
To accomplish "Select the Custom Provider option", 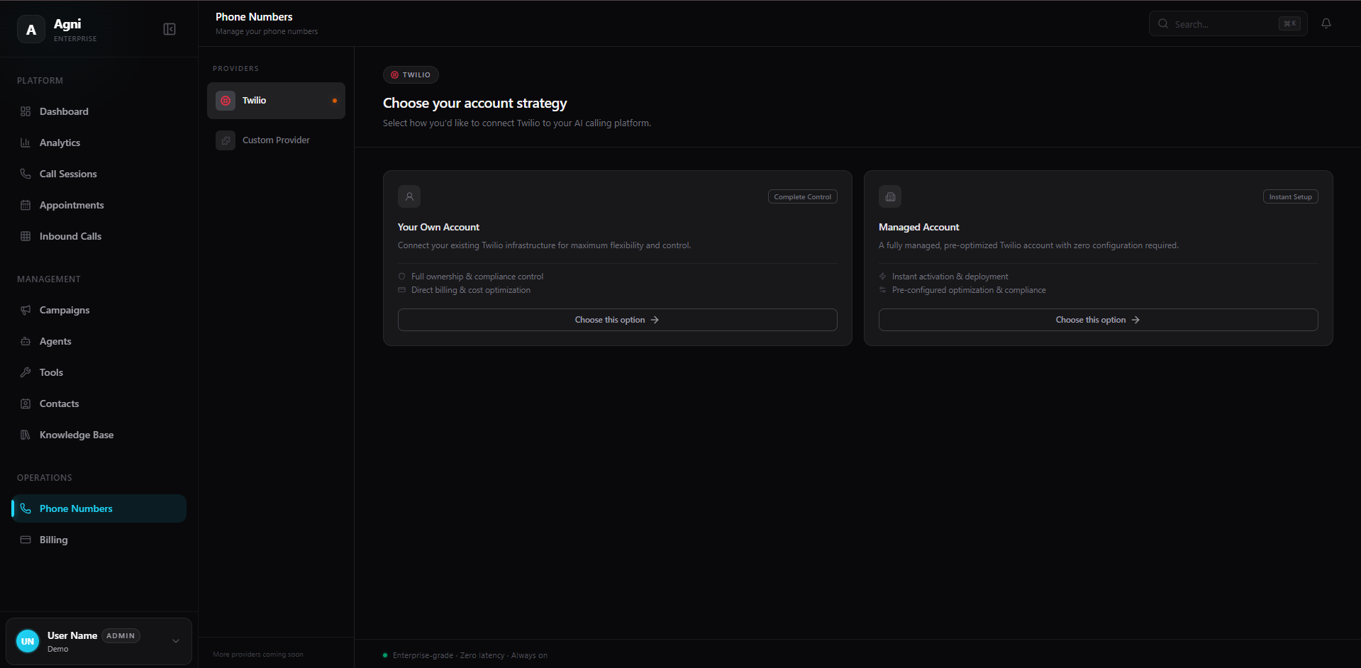I will pyautogui.click(x=276, y=140).
